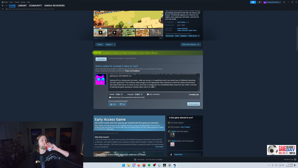The height and width of the screenshot is (168, 298).
Task: Click the Early Access tag
Action: point(169,36)
